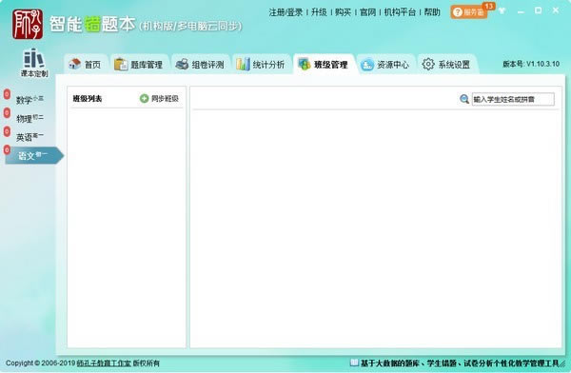This screenshot has height=373, width=571.
Task: Click the orange 服务窗 service button
Action: click(x=468, y=12)
